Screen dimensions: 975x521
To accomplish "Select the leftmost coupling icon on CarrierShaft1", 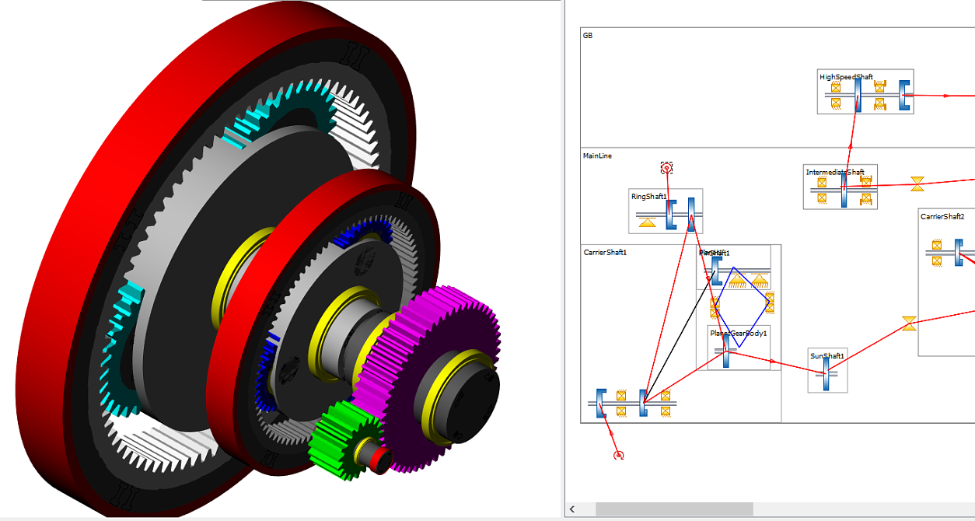I will [601, 403].
